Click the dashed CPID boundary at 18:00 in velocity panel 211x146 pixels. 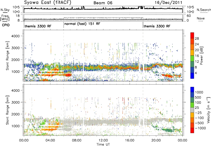(143, 110)
